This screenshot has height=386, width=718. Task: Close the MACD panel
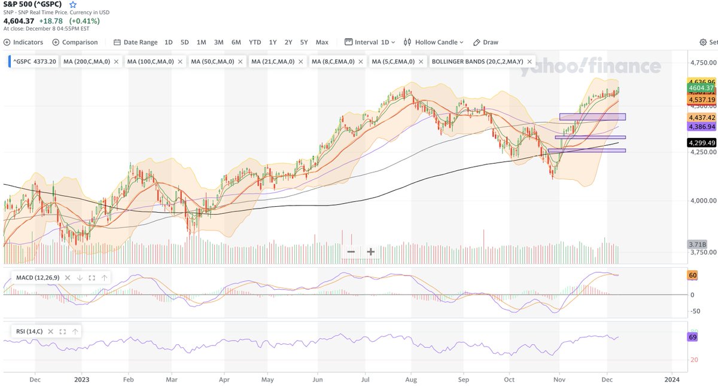coord(67,278)
